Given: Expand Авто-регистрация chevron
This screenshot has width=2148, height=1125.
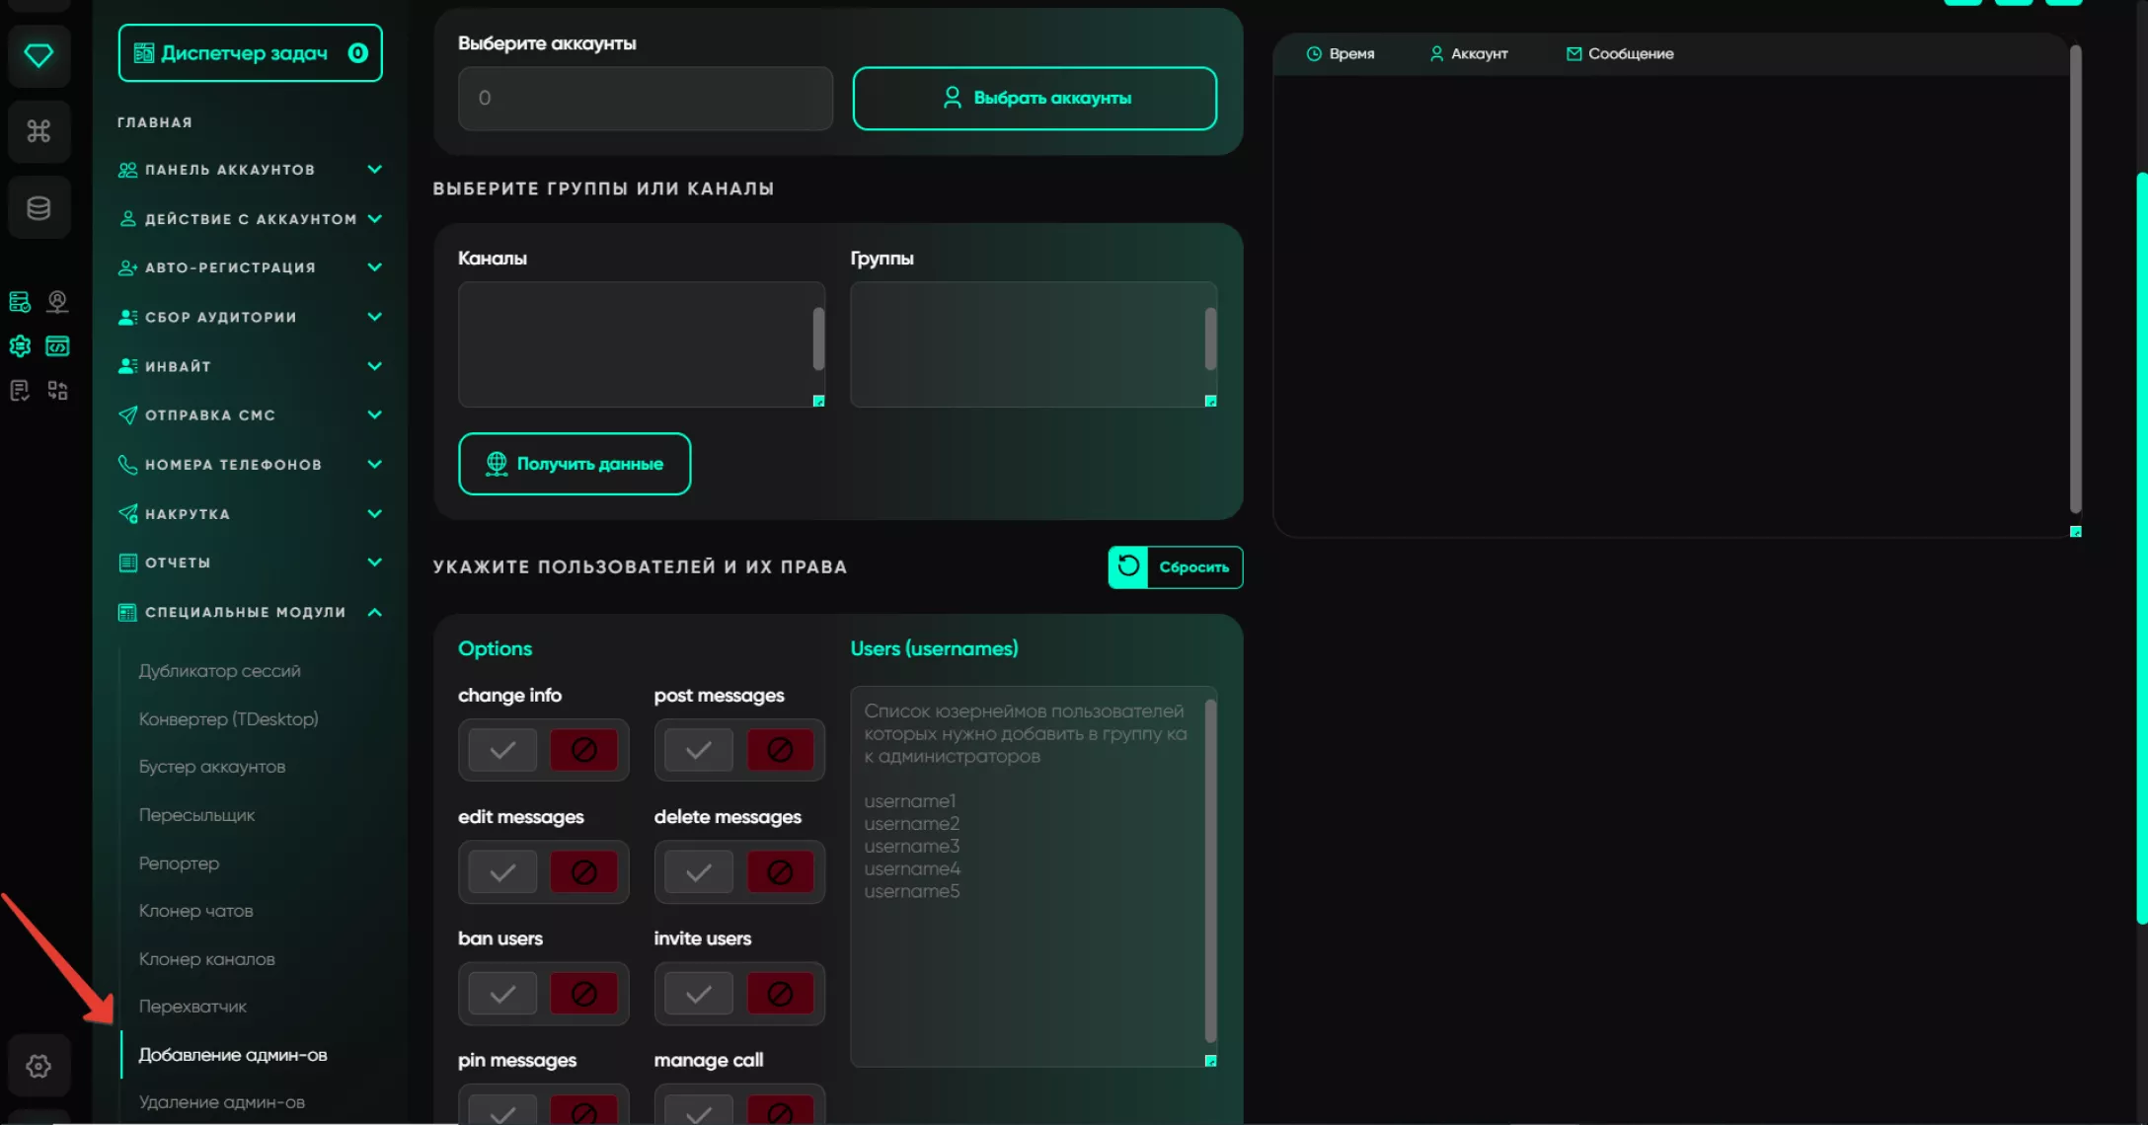Looking at the screenshot, I should pyautogui.click(x=375, y=267).
